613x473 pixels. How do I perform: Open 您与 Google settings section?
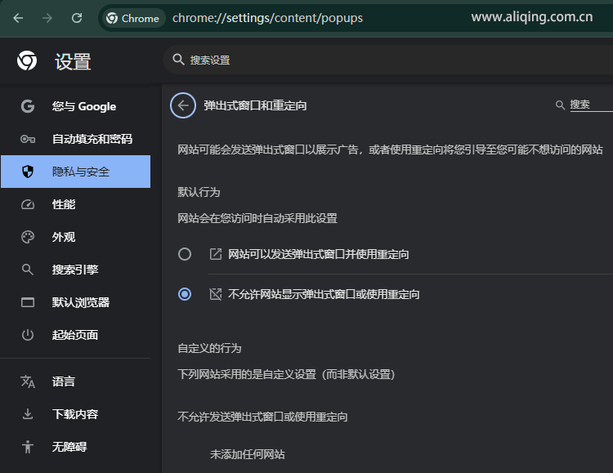pyautogui.click(x=76, y=106)
